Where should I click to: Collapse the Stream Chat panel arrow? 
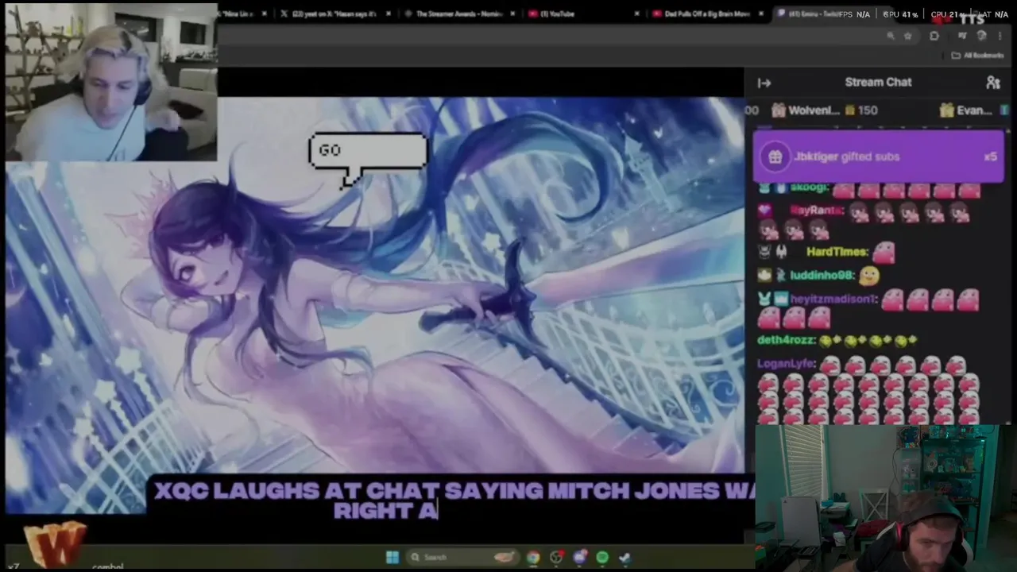(764, 83)
